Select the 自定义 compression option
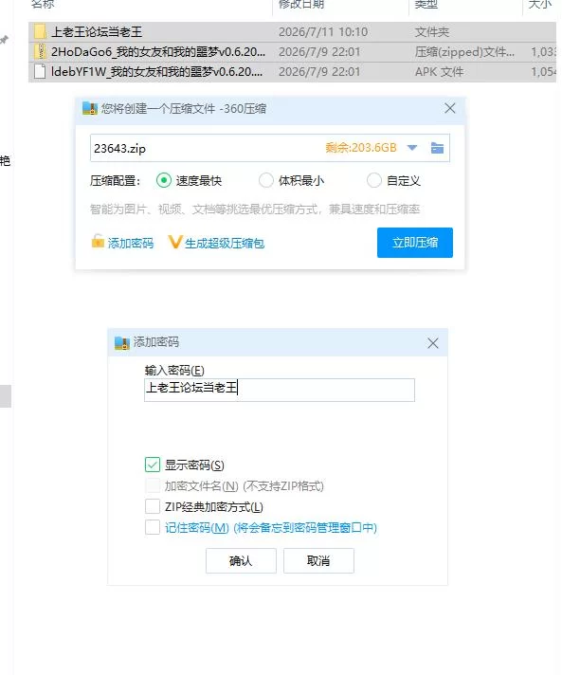562x675 pixels. tap(374, 180)
